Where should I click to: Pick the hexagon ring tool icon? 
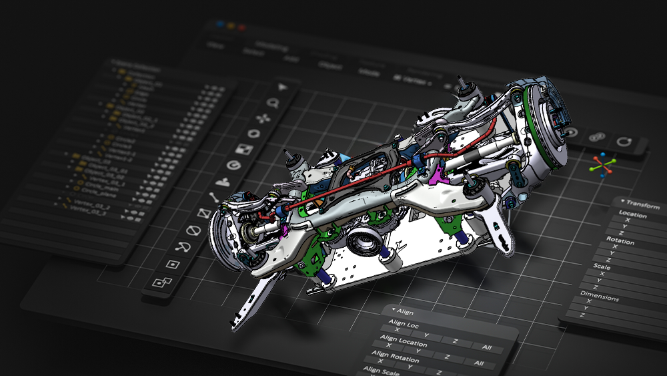(x=254, y=134)
